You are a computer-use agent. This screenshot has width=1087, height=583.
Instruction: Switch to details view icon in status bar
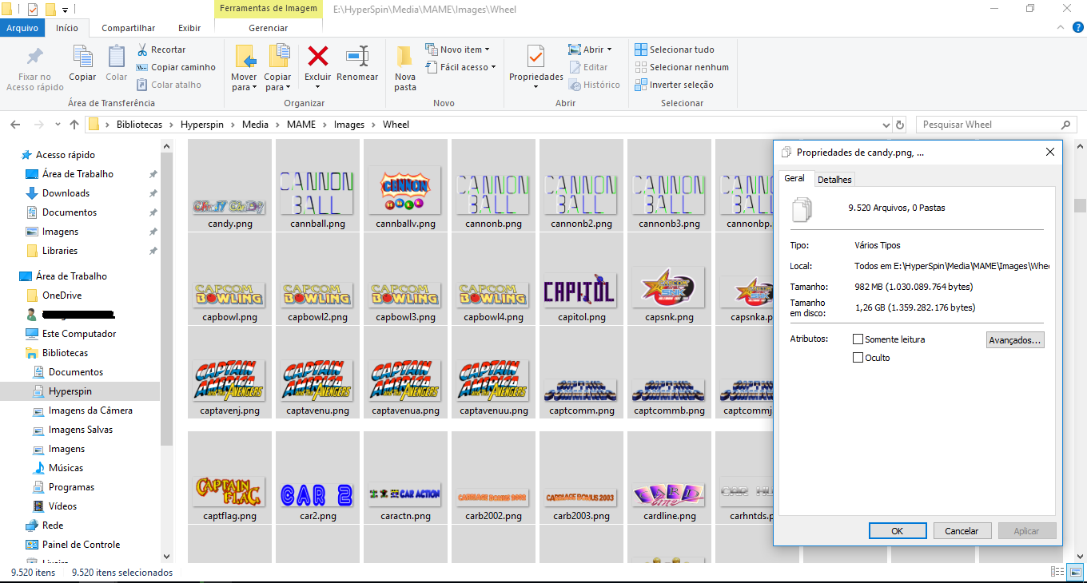1057,572
